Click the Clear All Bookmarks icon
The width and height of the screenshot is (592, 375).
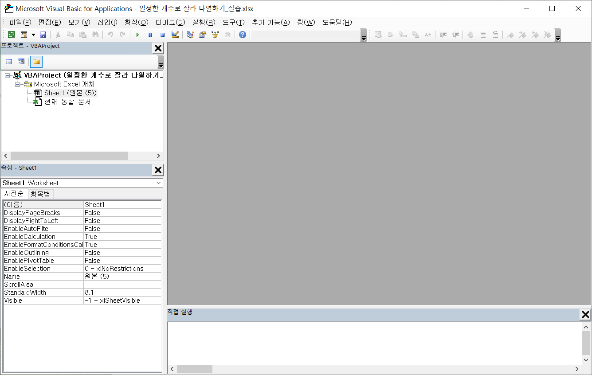point(548,35)
